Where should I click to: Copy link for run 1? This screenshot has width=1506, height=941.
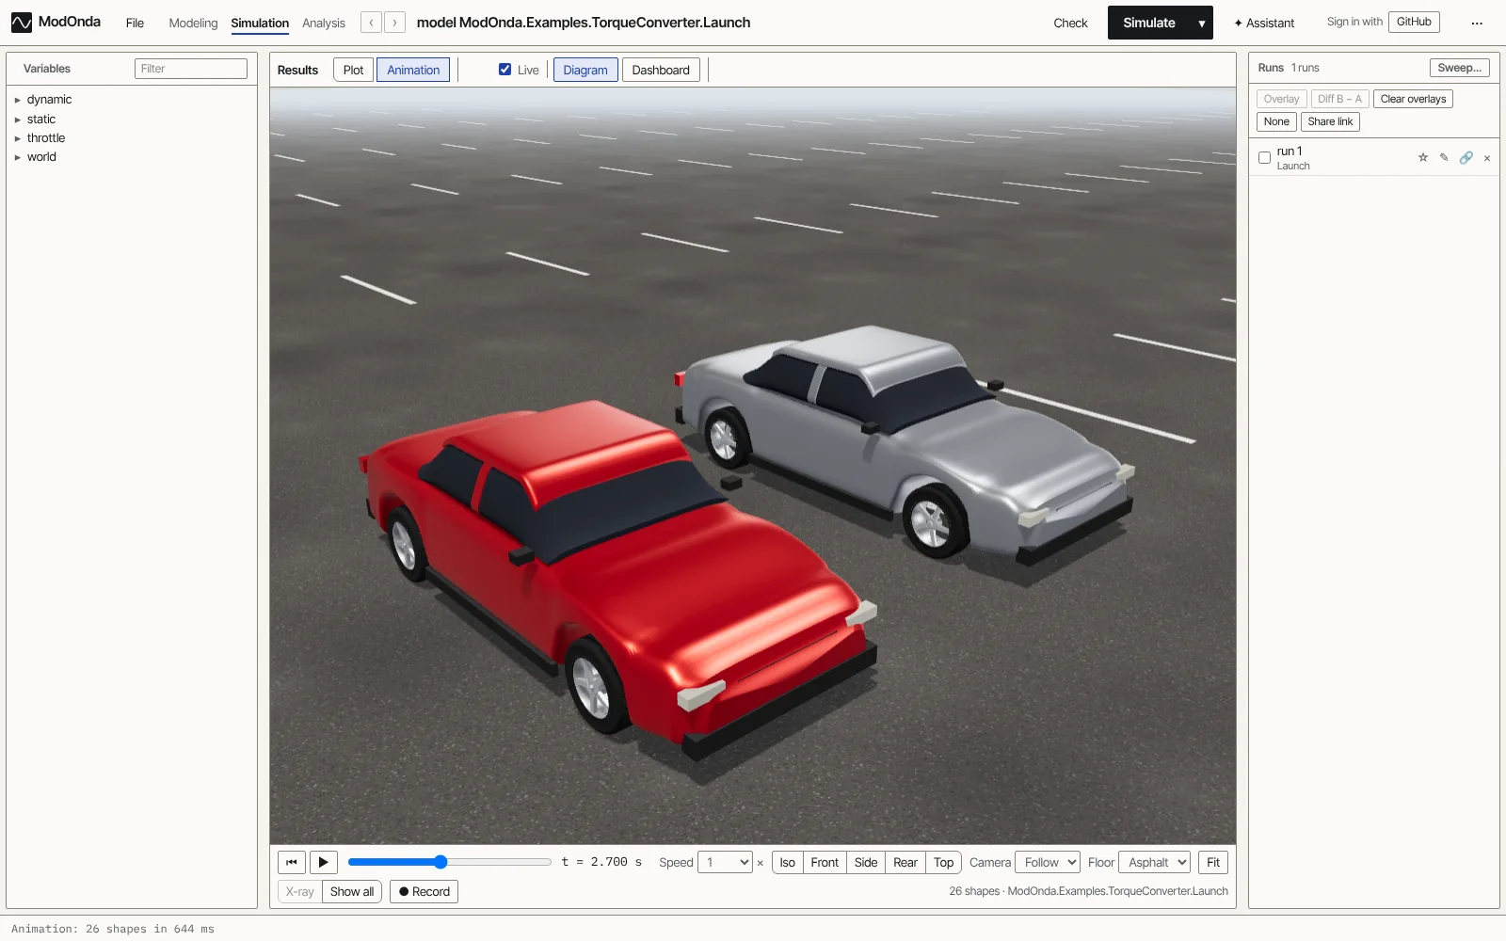coord(1466,157)
